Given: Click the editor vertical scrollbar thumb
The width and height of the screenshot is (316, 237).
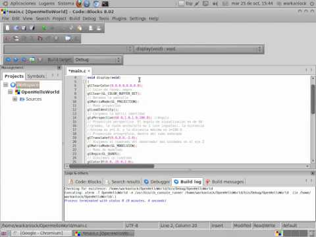Looking at the screenshot, I should click(313, 99).
